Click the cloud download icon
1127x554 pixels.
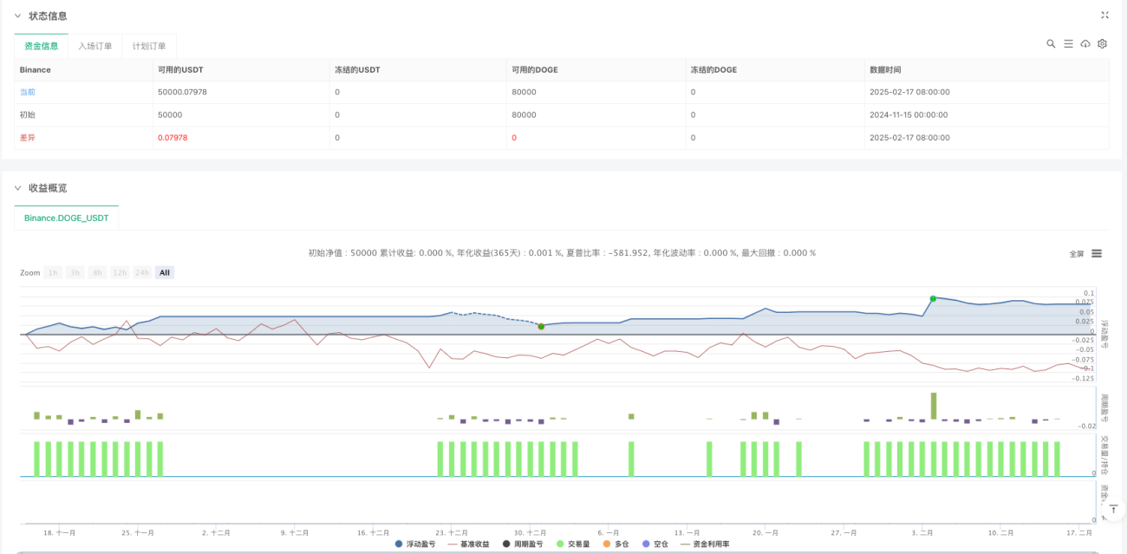click(1085, 43)
